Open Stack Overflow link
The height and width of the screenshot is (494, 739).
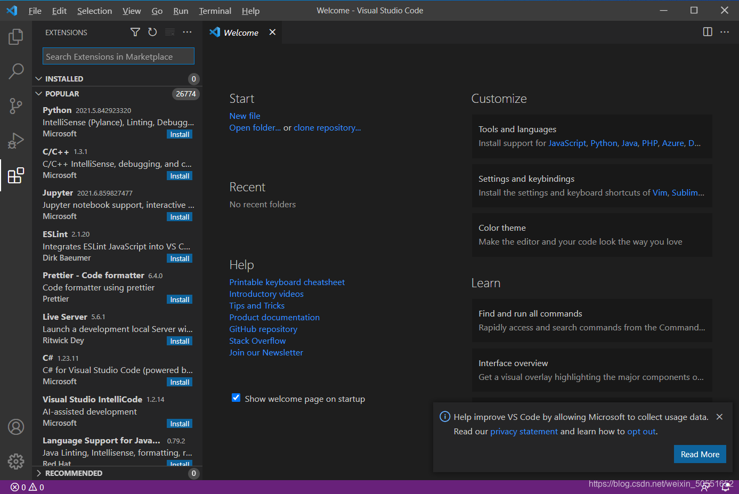click(257, 341)
